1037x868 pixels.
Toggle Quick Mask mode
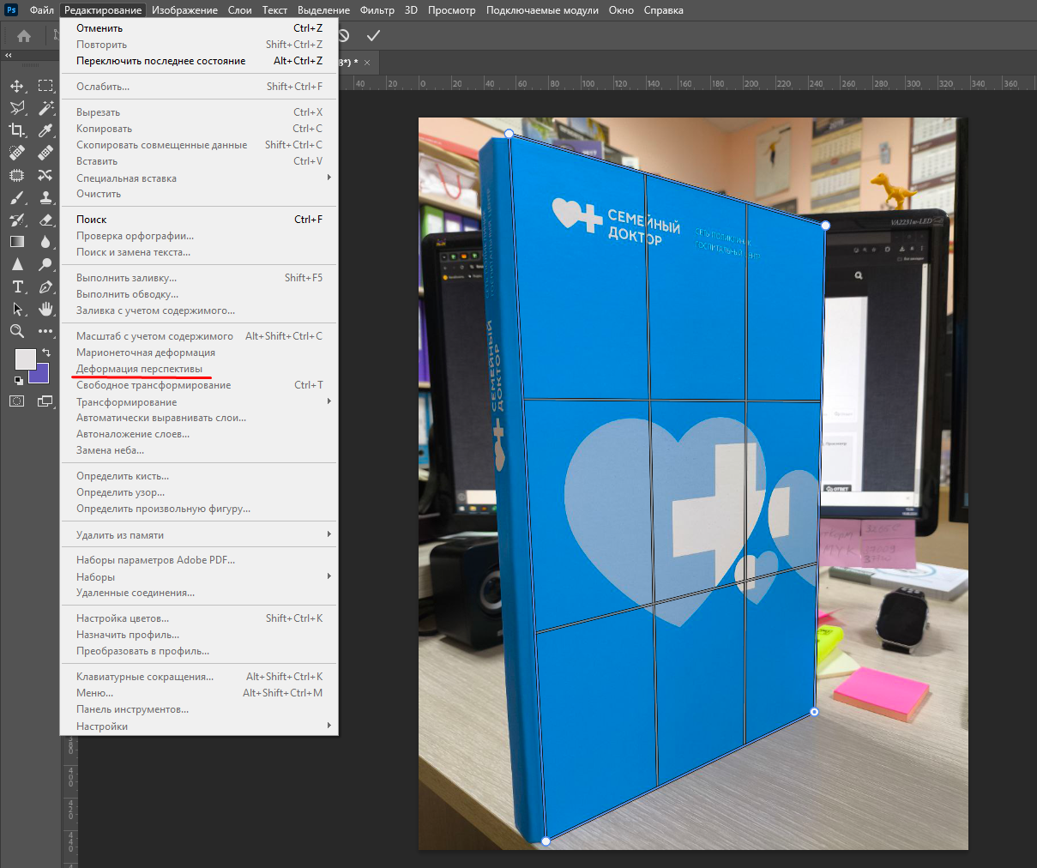click(x=17, y=401)
